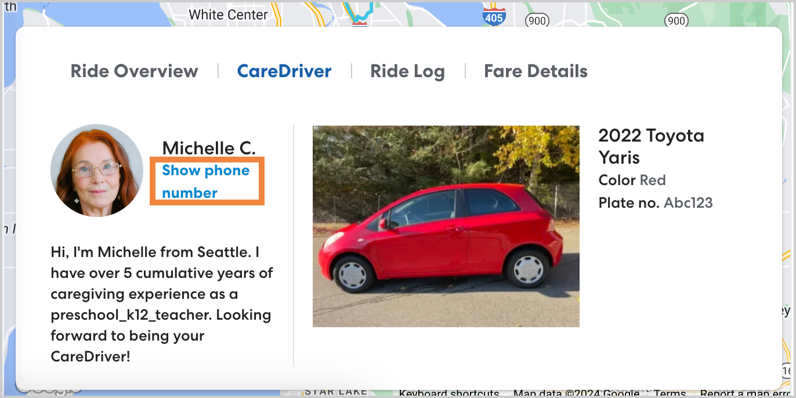Click the driver name Michelle C.
The height and width of the screenshot is (398, 796).
(209, 148)
